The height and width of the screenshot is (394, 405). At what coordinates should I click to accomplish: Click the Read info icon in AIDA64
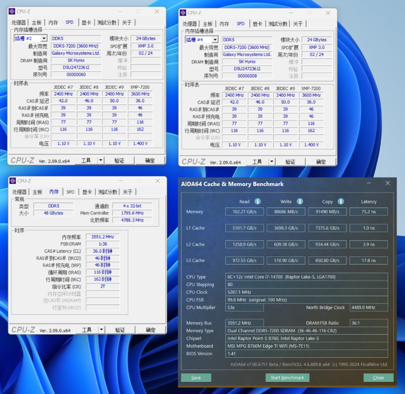[x=257, y=201]
